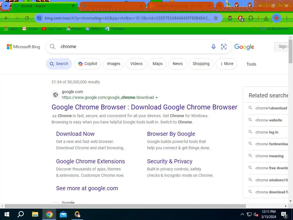Search related 'chrome windows10'

coord(268,180)
